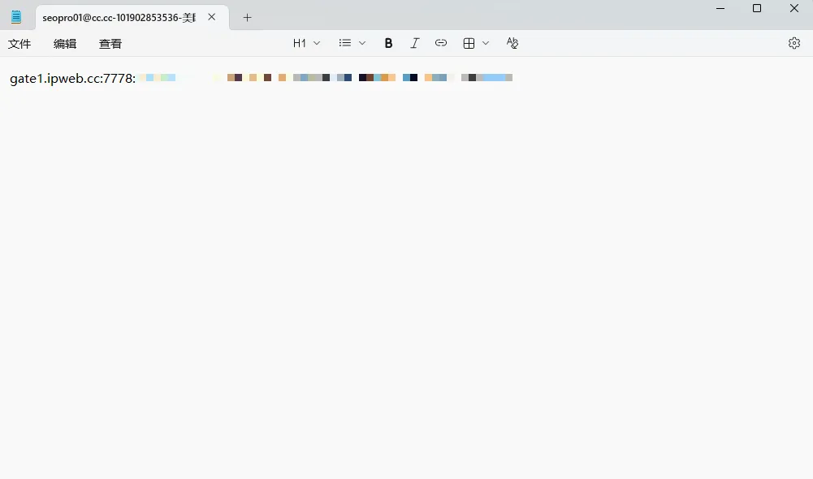Click the gate1.ipweb.cc:7778 text line

(73, 78)
